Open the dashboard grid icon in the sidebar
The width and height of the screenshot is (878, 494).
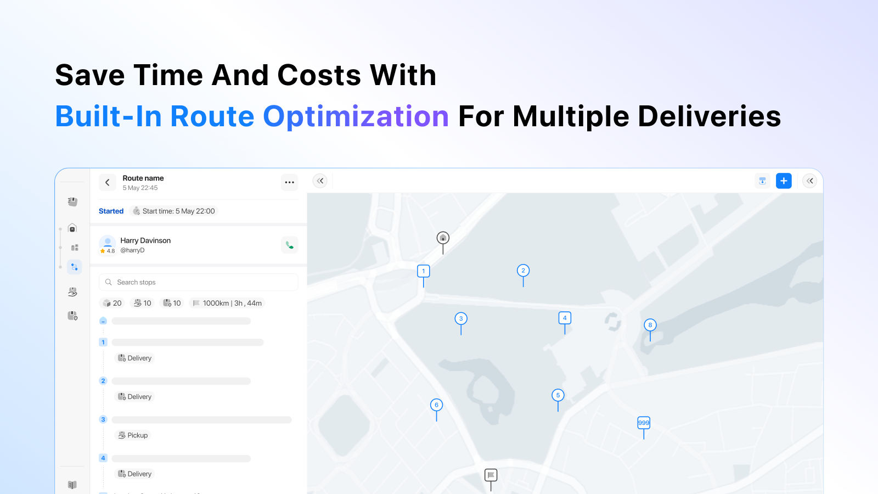tap(75, 248)
